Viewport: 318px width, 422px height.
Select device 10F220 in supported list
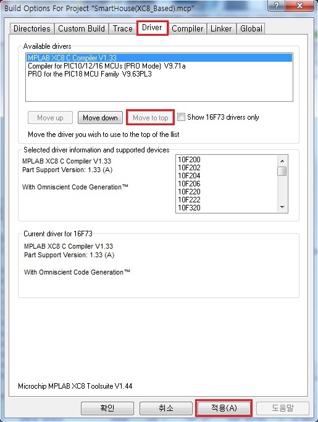[x=226, y=192]
